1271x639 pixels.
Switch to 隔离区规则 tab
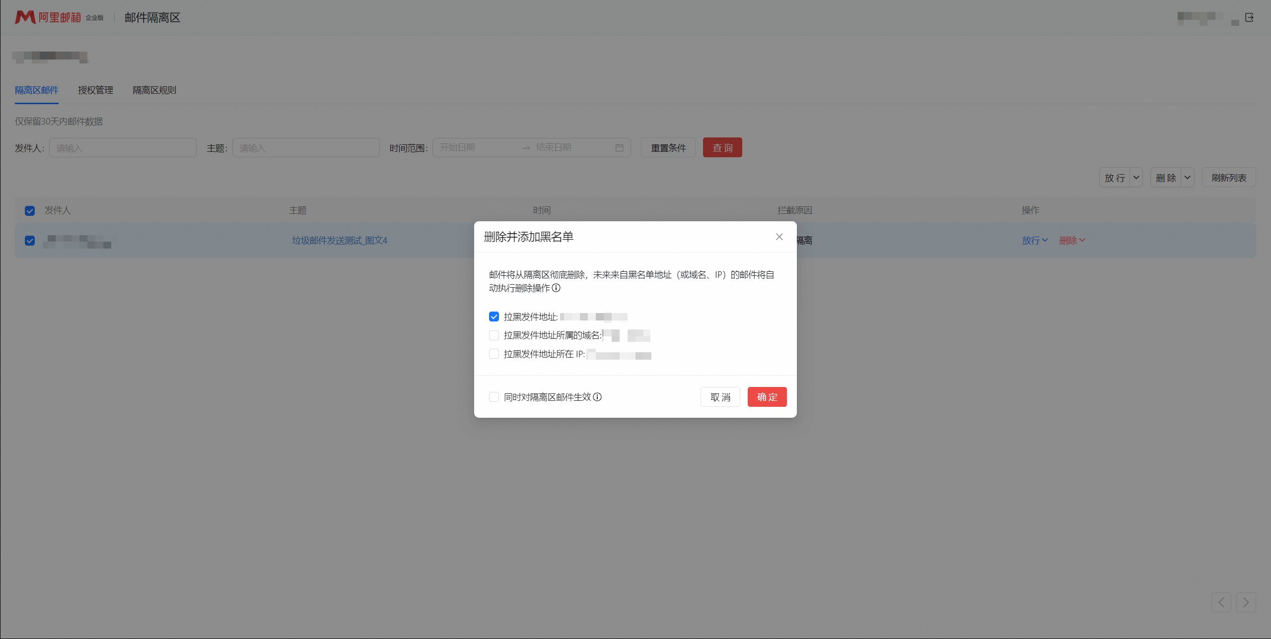[x=154, y=90]
